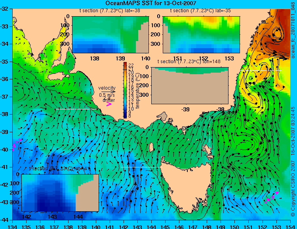The width and height of the screenshot is (297, 229).
Task: Click the magenta drifter track near longitude 153
Action: pyautogui.click(x=272, y=198)
